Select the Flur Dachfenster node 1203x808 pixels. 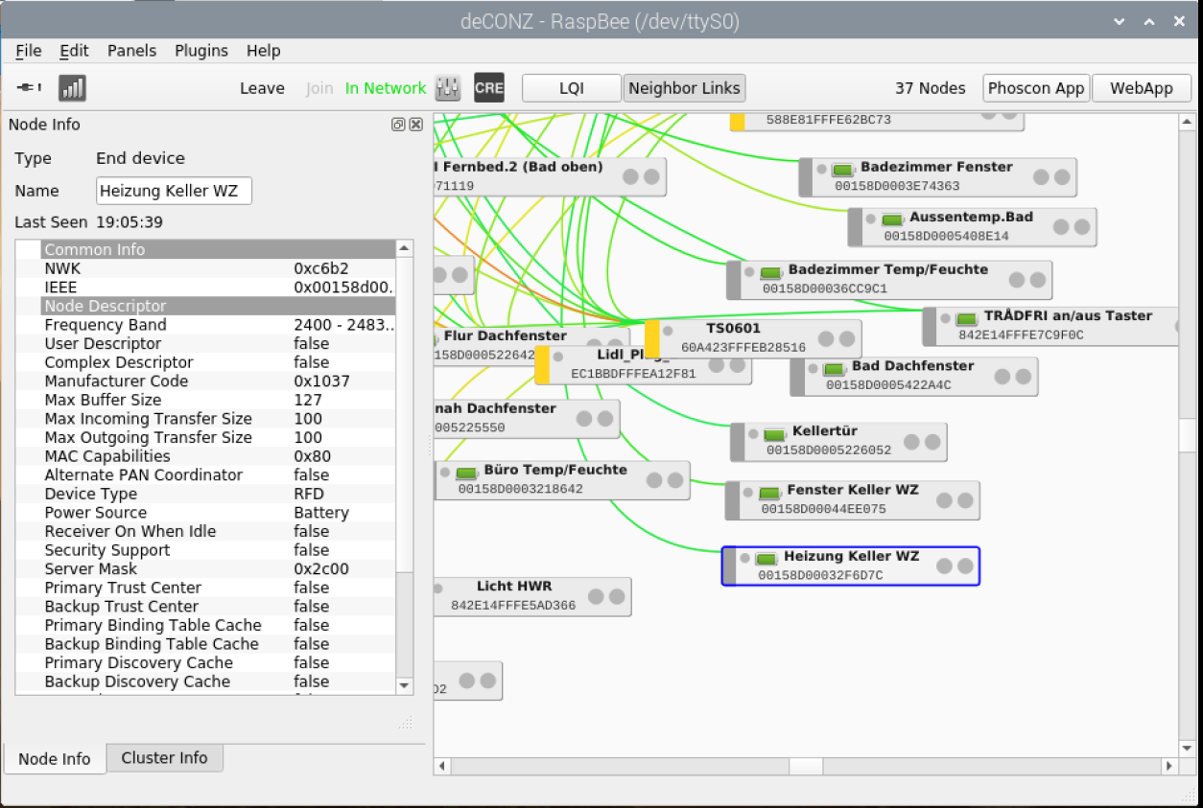[531, 345]
